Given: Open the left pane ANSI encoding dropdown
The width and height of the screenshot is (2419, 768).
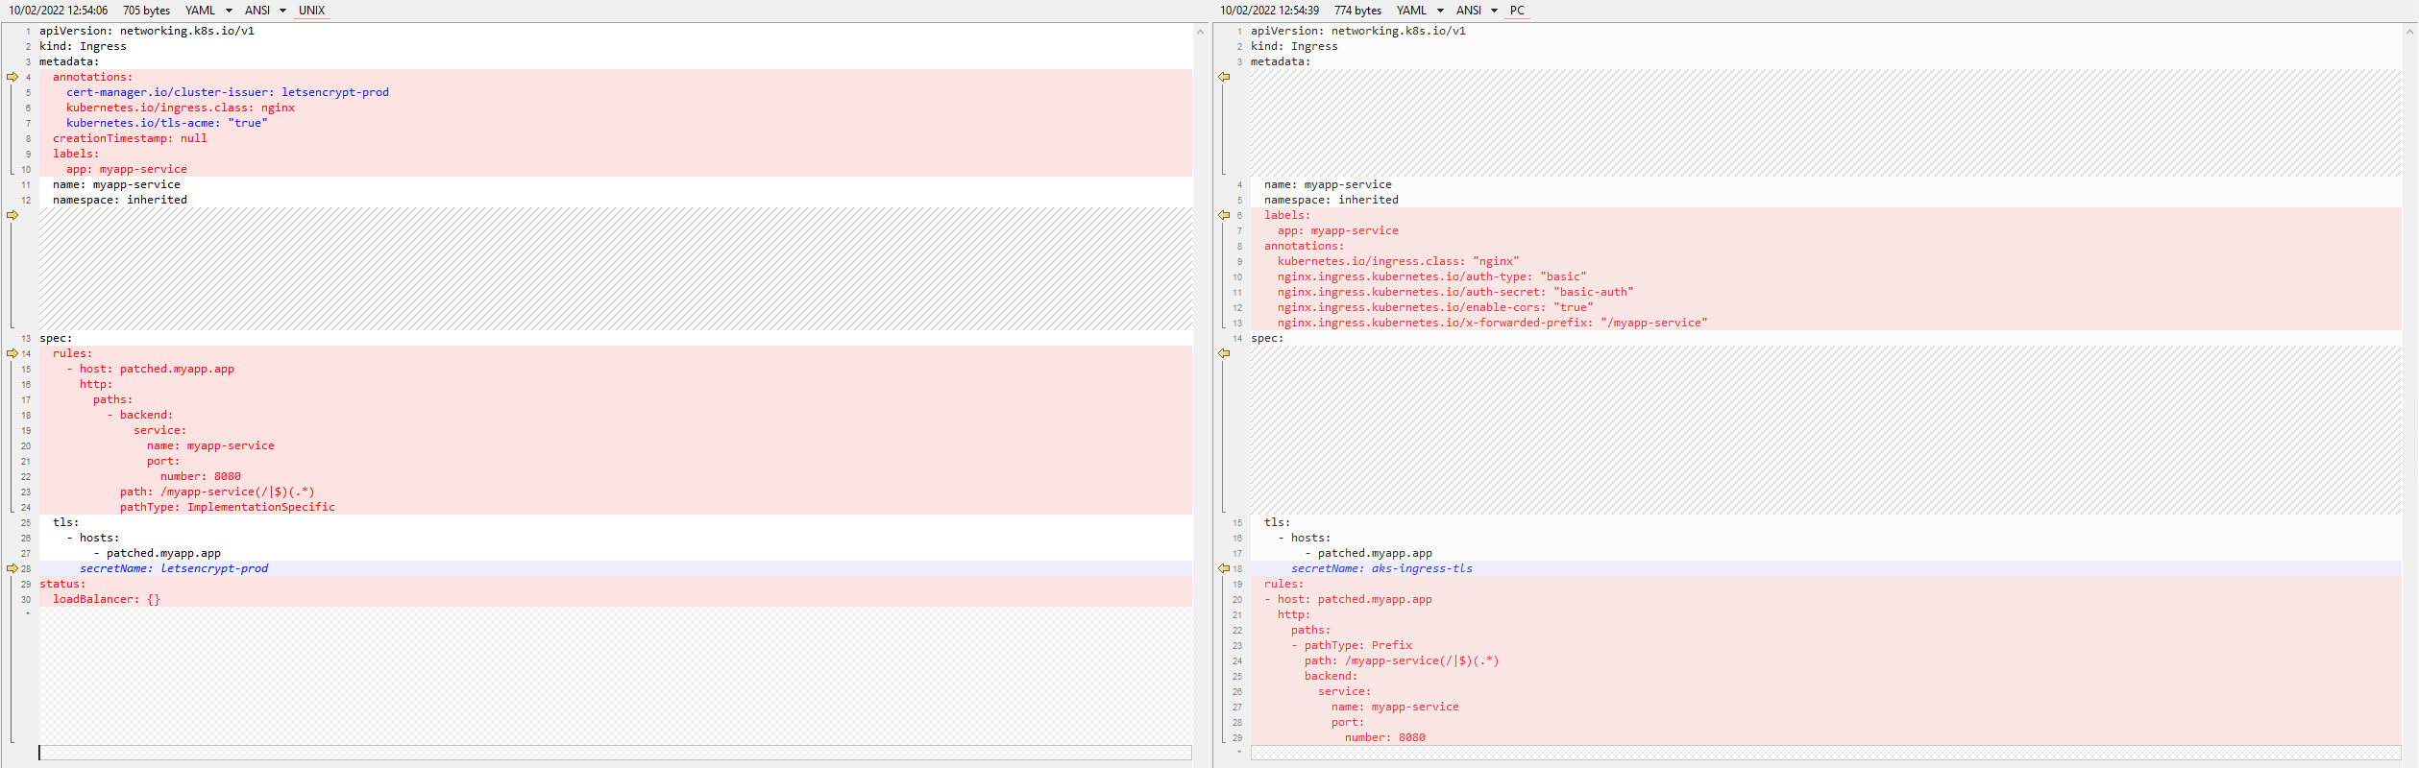Looking at the screenshot, I should point(265,11).
